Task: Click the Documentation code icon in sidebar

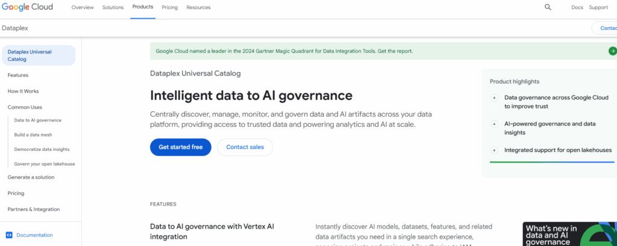Action: (x=9, y=235)
